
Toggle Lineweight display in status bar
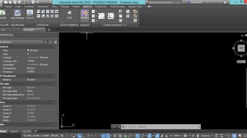click(x=115, y=136)
